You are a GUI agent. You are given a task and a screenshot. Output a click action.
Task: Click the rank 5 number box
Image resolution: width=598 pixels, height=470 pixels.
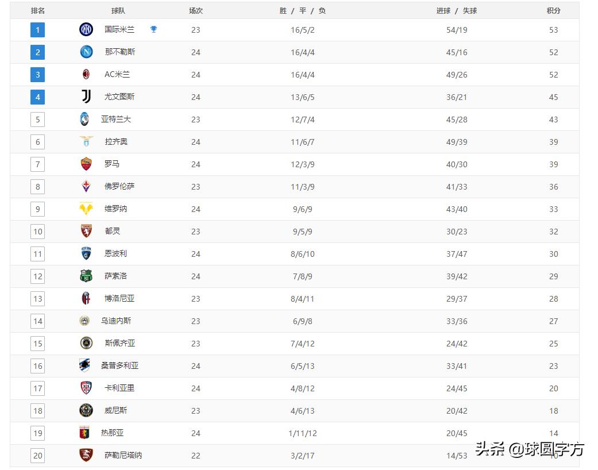(x=38, y=120)
